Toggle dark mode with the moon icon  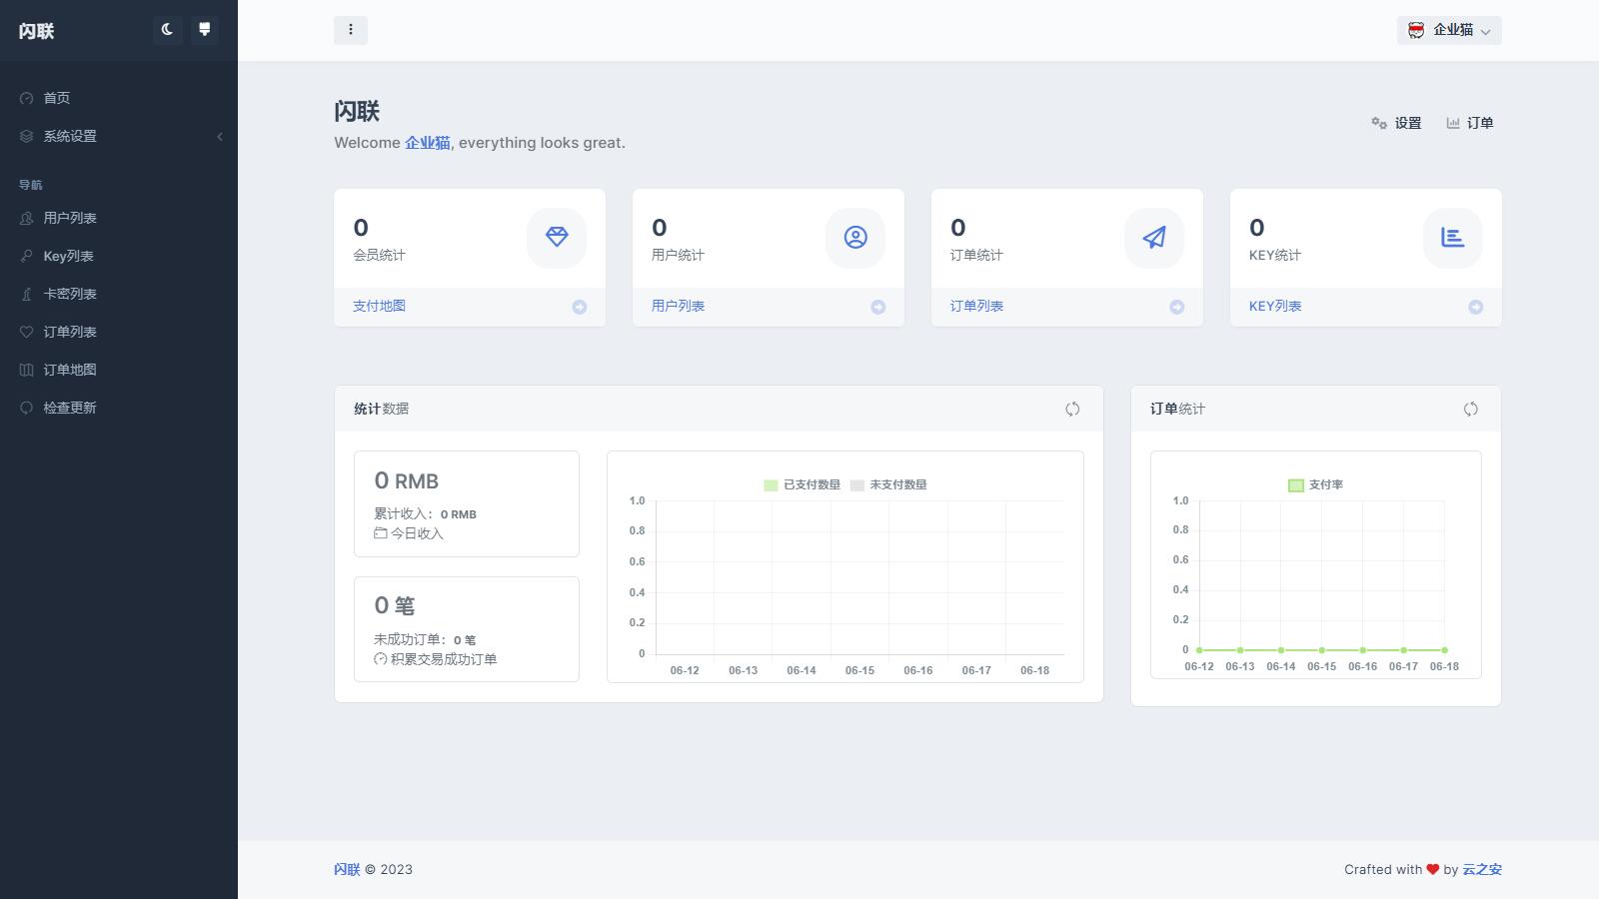[x=166, y=30]
